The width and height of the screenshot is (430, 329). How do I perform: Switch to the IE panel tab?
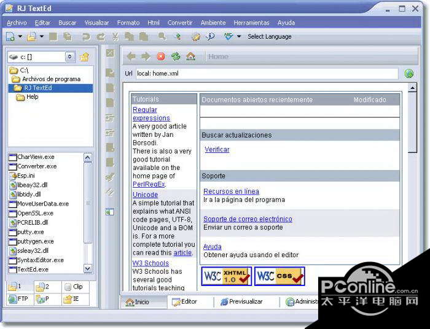(76, 299)
